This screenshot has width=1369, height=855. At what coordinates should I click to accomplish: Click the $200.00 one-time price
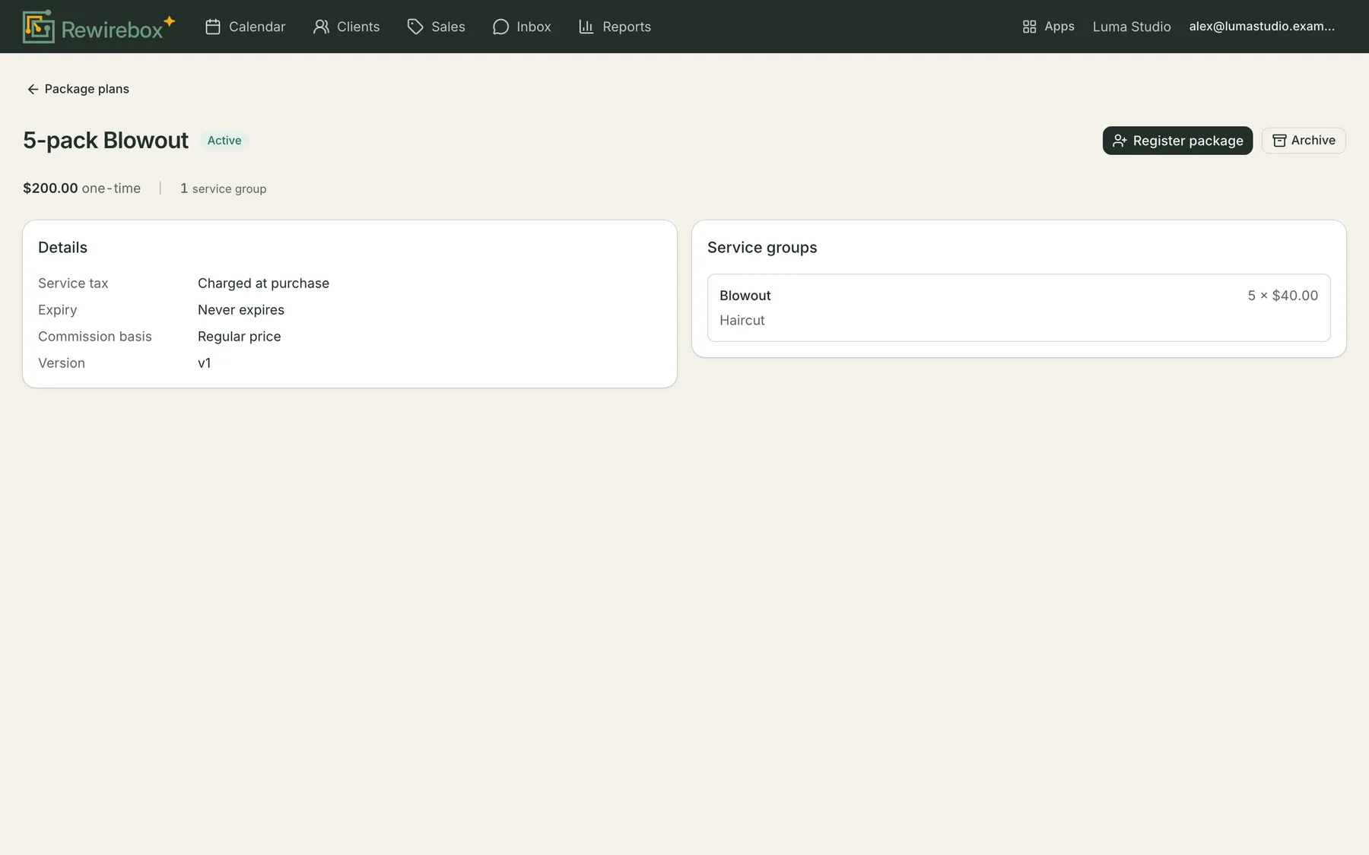point(82,188)
